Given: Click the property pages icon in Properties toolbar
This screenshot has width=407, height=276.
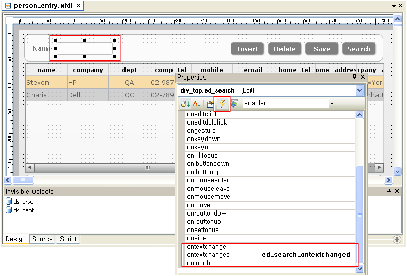Looking at the screenshot, I should 211,103.
